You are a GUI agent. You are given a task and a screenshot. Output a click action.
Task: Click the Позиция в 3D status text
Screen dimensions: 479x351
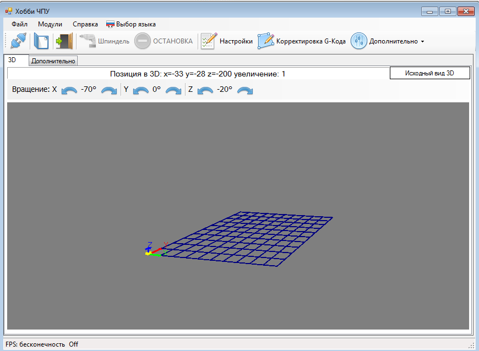coord(198,74)
